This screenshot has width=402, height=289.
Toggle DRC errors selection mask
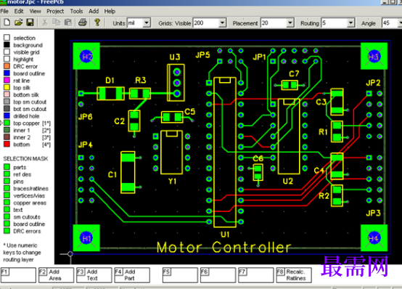7,231
